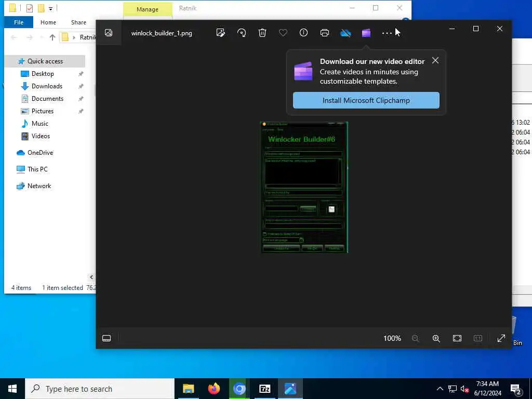Switch to Share tab in File Explorer
532x399 pixels.
78,22
